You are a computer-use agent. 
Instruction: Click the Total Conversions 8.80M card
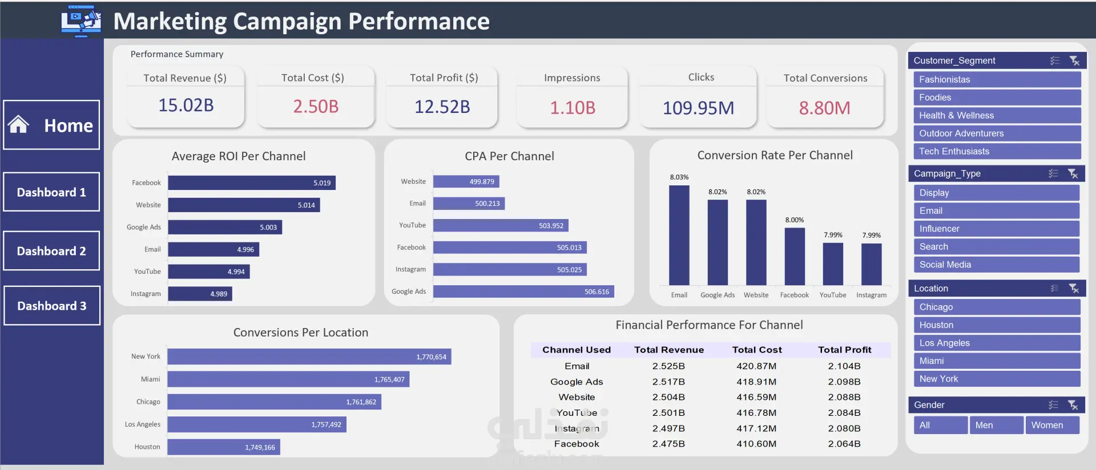click(825, 96)
